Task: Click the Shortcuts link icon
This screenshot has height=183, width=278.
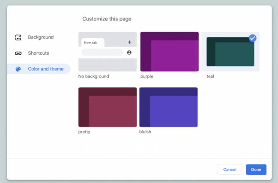Action: click(18, 53)
